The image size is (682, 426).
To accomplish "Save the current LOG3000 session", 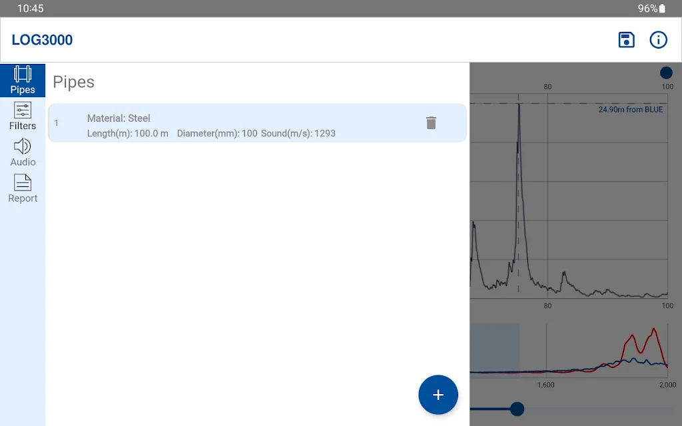I will coord(626,40).
